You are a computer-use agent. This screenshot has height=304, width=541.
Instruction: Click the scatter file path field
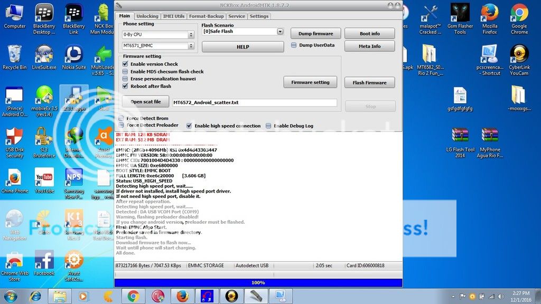(254, 102)
